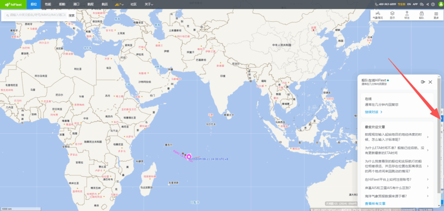Click the share icon in header
444x211 pixels.
[x=428, y=4]
